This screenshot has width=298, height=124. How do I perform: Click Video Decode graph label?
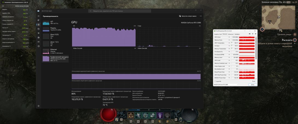click(x=142, y=48)
